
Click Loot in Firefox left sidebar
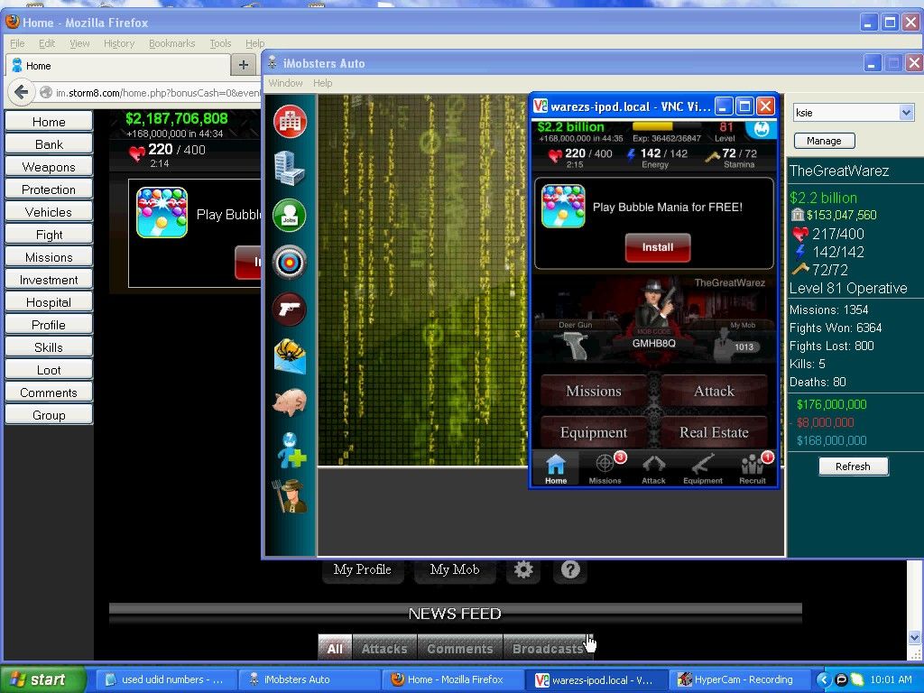tap(49, 370)
